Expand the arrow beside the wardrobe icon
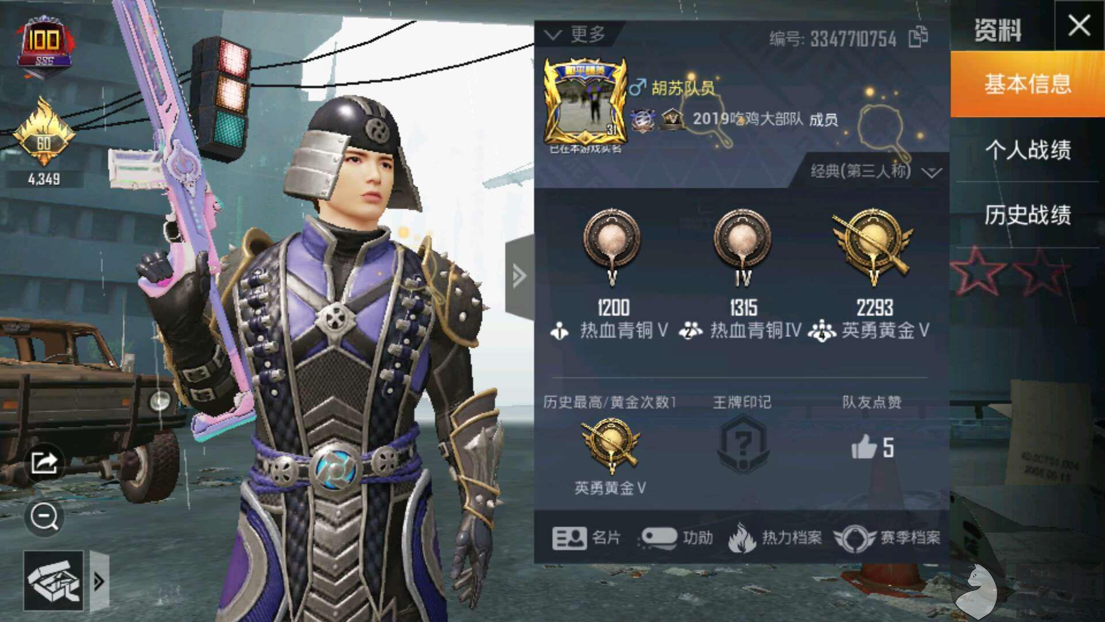1105x622 pixels. [99, 581]
